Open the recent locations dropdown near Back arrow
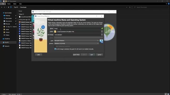The height and width of the screenshot is (95, 170). (6, 7)
